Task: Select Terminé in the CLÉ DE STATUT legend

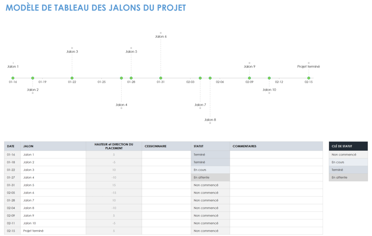Action: tap(348, 170)
